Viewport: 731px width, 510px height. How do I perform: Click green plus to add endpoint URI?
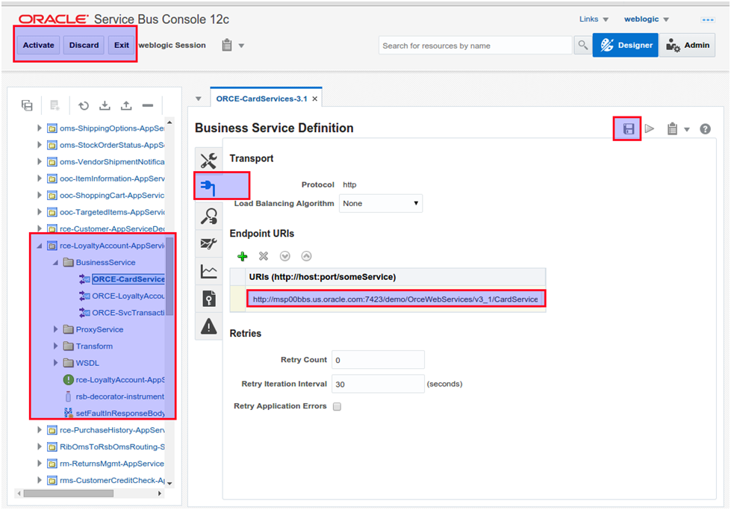coord(243,256)
